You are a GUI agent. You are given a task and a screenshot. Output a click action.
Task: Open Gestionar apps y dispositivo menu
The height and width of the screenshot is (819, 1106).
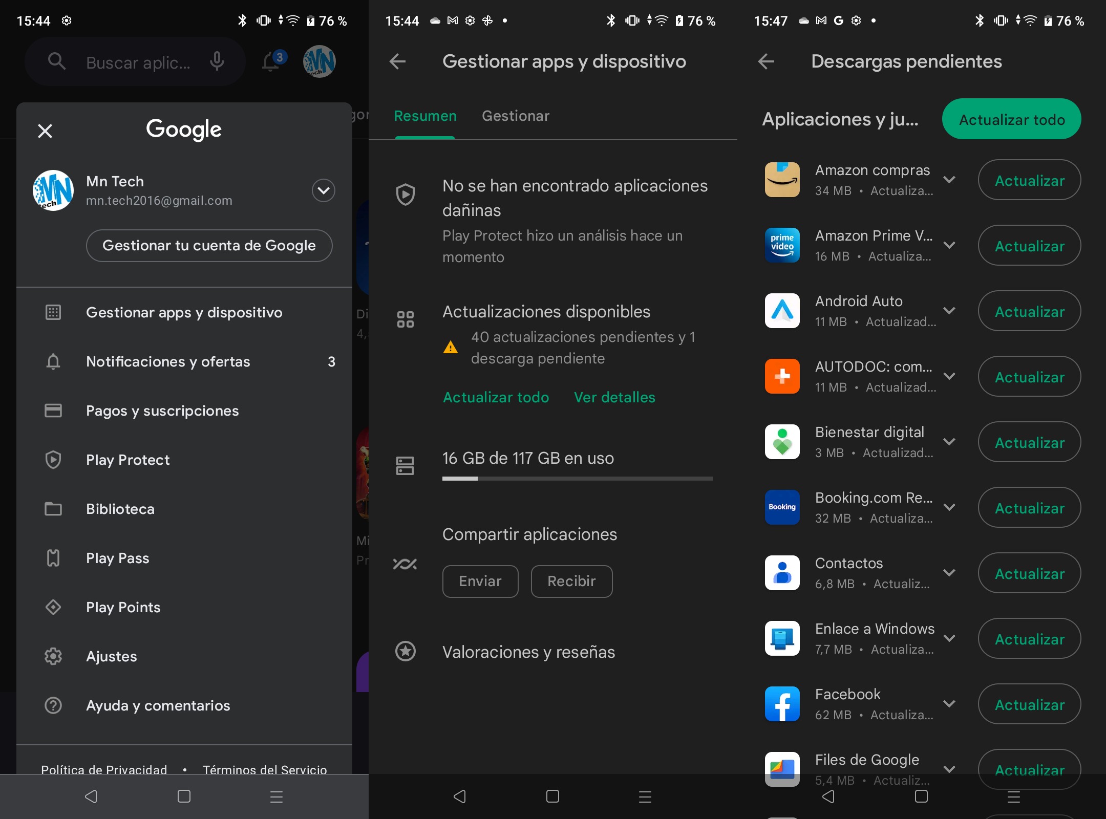click(183, 312)
